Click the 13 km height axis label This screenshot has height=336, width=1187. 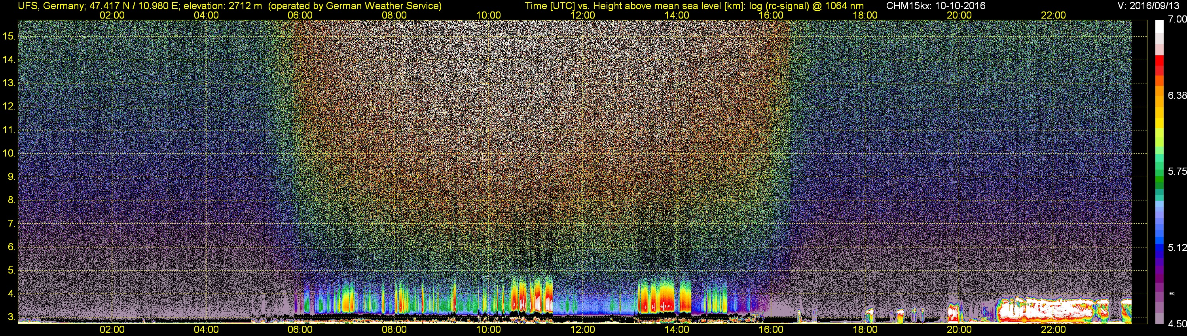[x=9, y=83]
